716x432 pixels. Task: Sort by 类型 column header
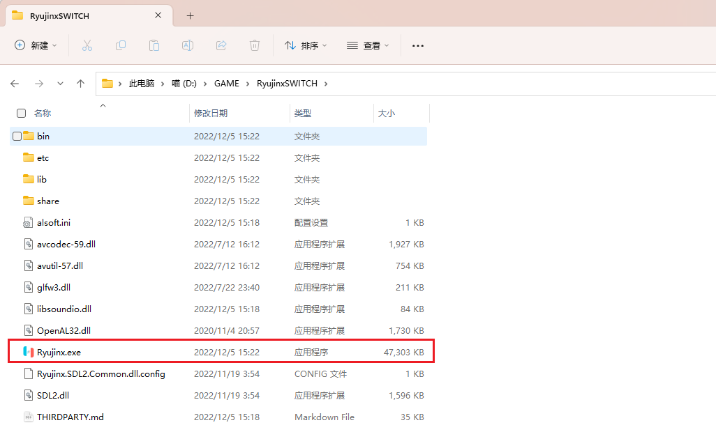303,113
